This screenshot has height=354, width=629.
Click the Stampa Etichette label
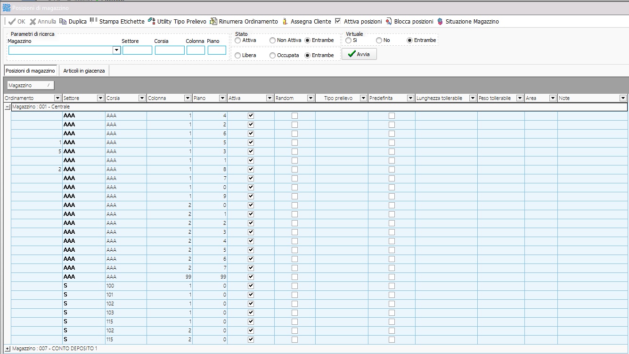122,22
